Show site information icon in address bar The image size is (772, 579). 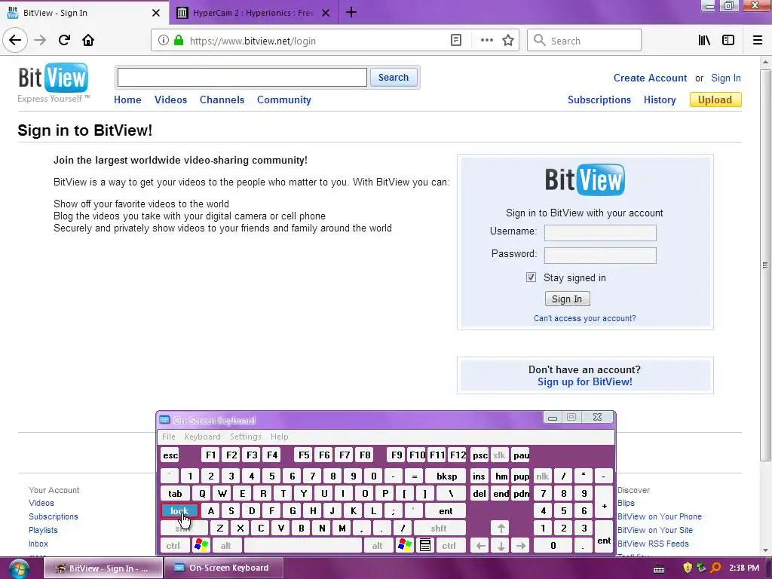pyautogui.click(x=164, y=41)
